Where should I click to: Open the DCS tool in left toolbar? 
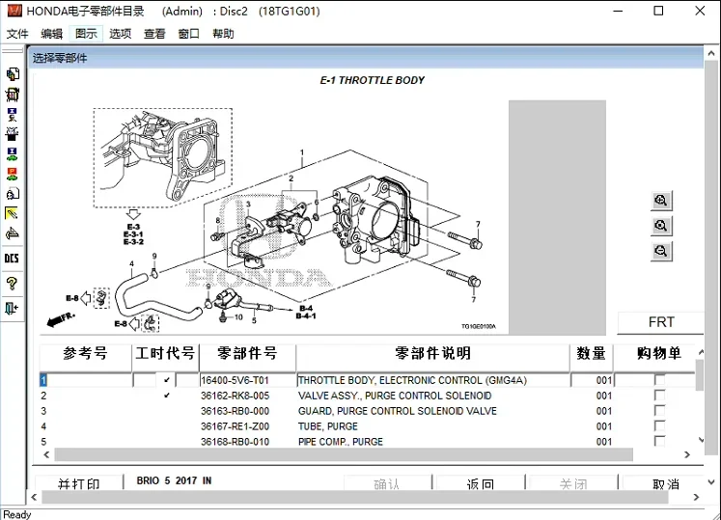tap(13, 258)
